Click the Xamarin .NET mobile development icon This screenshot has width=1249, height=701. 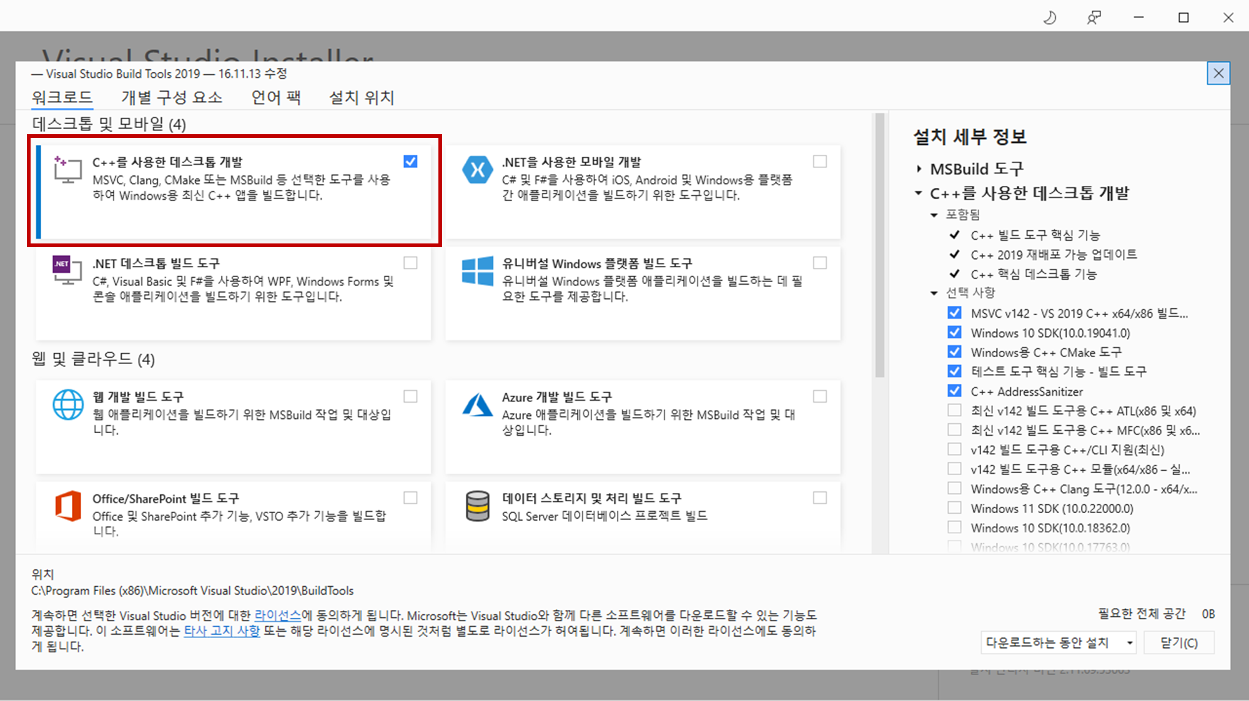477,170
